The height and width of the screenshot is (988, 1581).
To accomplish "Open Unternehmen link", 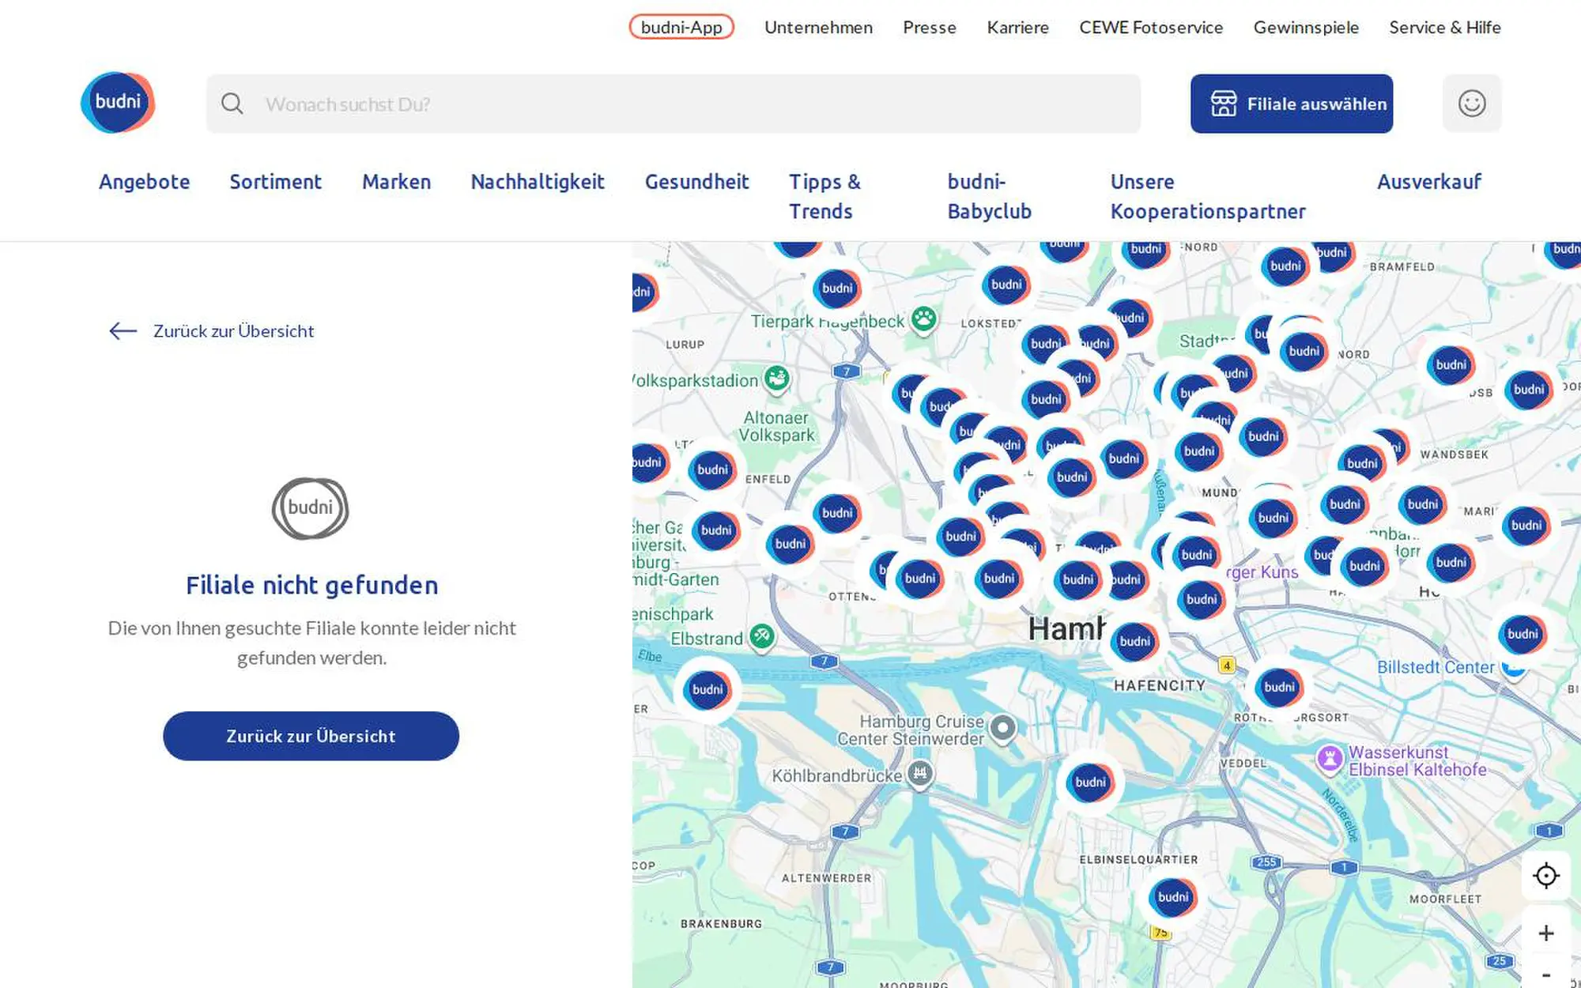I will (x=818, y=27).
